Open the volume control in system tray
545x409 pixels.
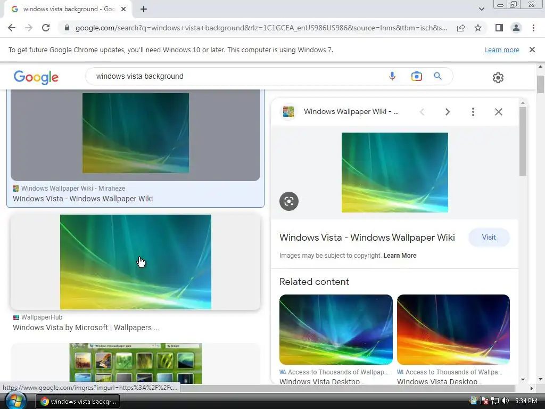(505, 400)
